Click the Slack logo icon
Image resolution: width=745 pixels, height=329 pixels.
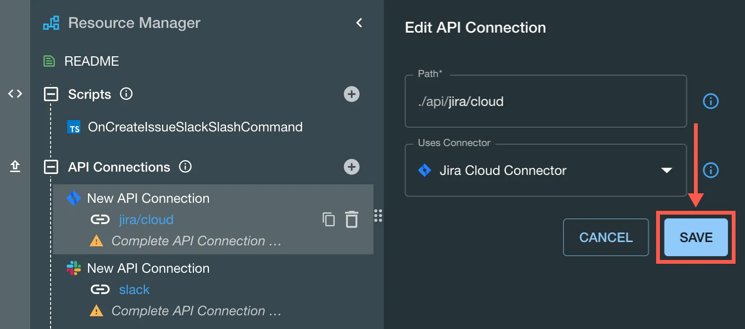click(x=74, y=268)
